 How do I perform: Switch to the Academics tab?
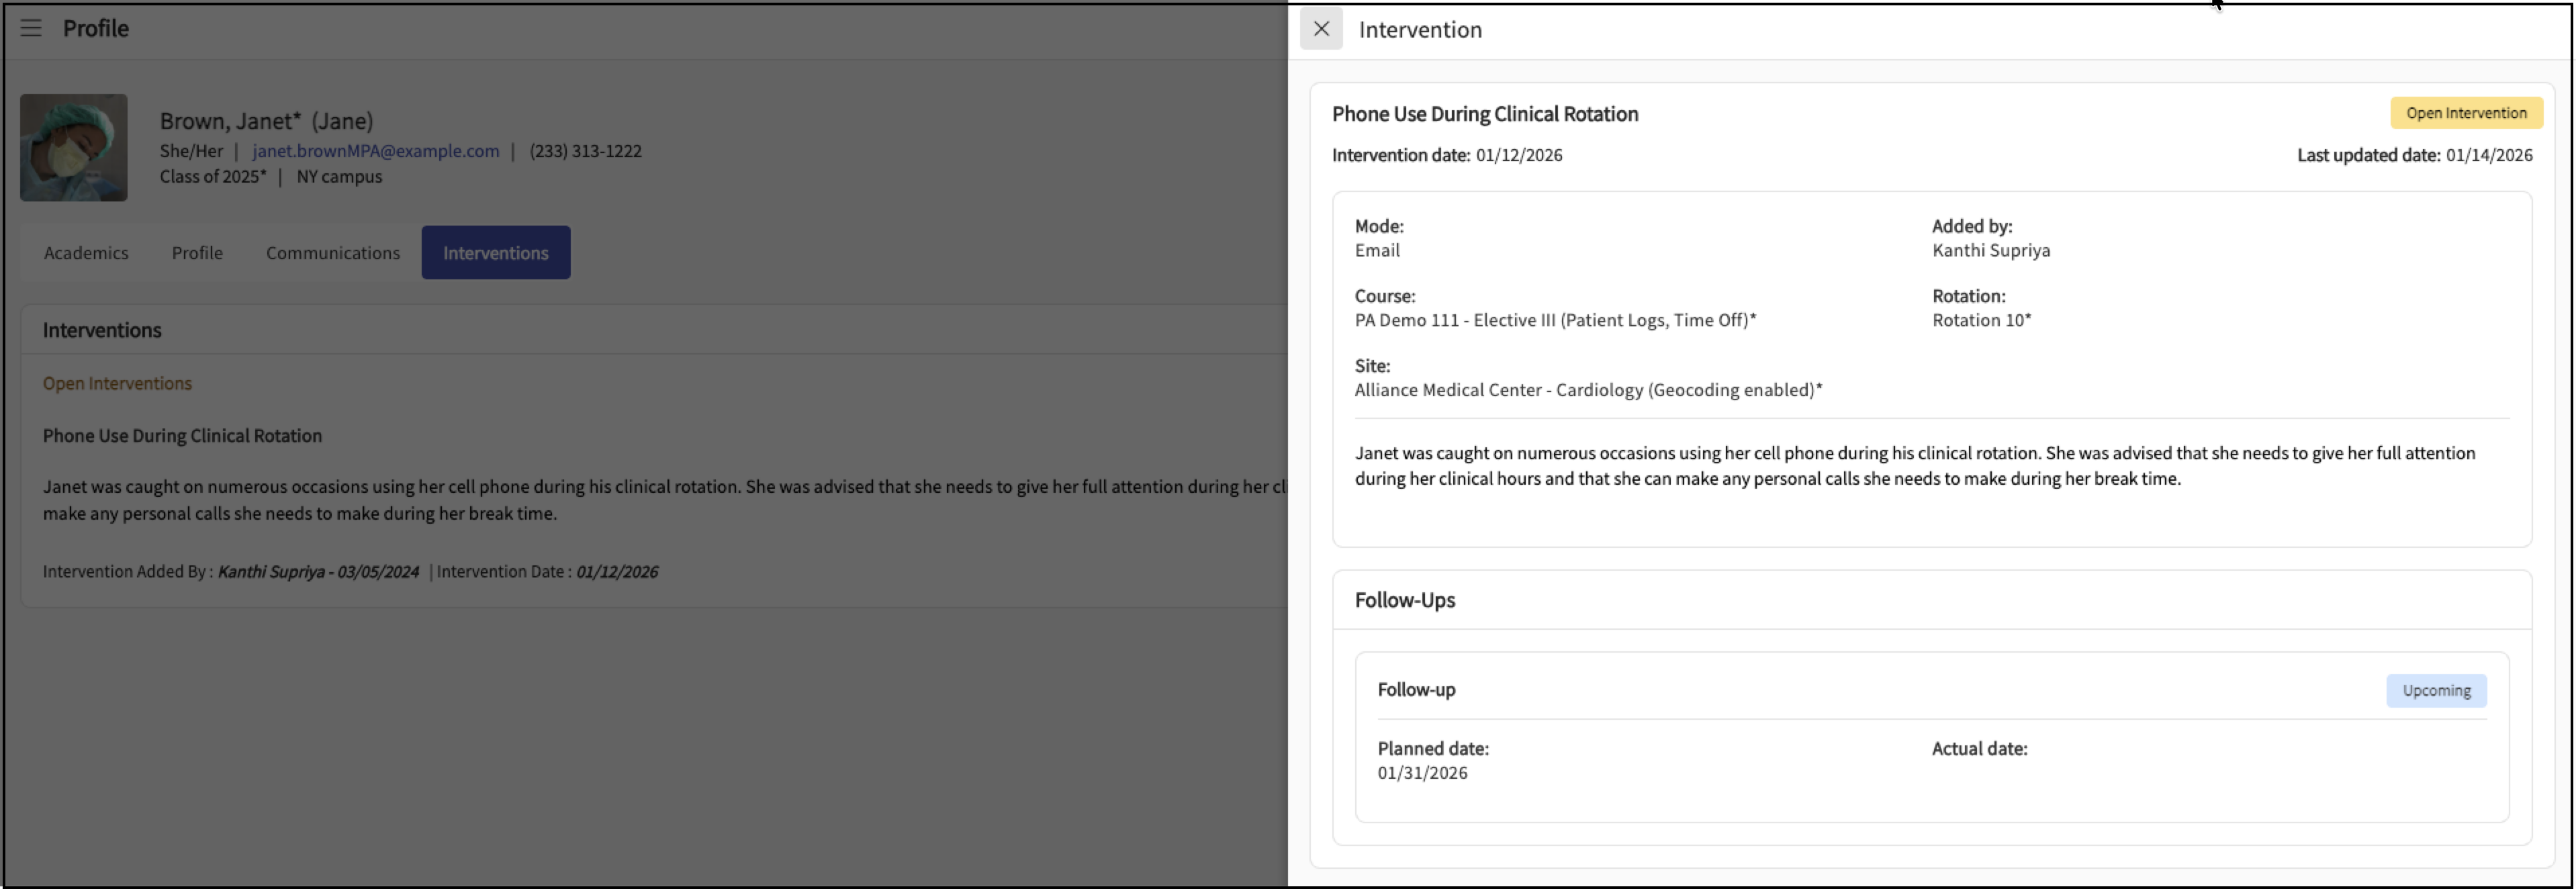[86, 253]
